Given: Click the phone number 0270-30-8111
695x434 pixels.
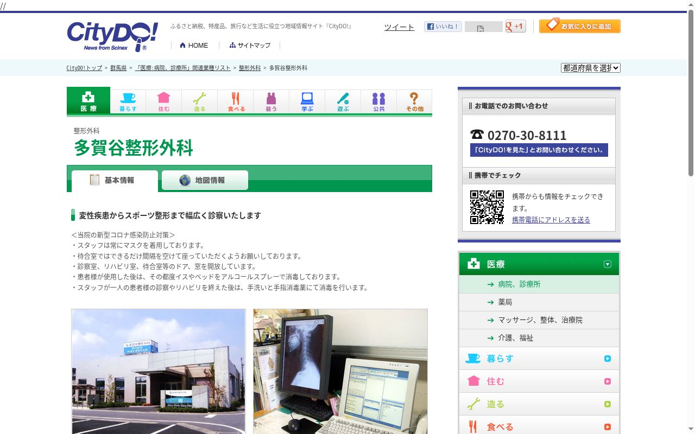Looking at the screenshot, I should coord(527,135).
